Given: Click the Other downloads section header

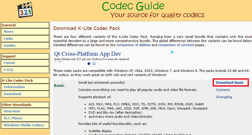Looking at the screenshot, I should (x=25, y=105).
